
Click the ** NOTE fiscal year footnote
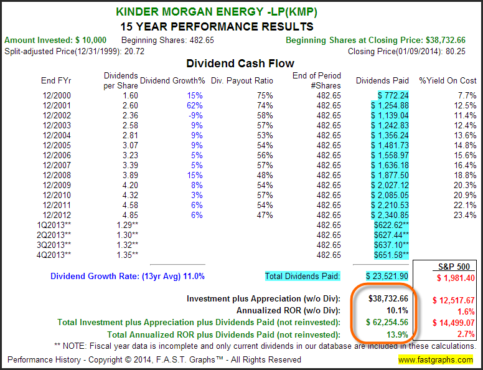click(x=265, y=346)
